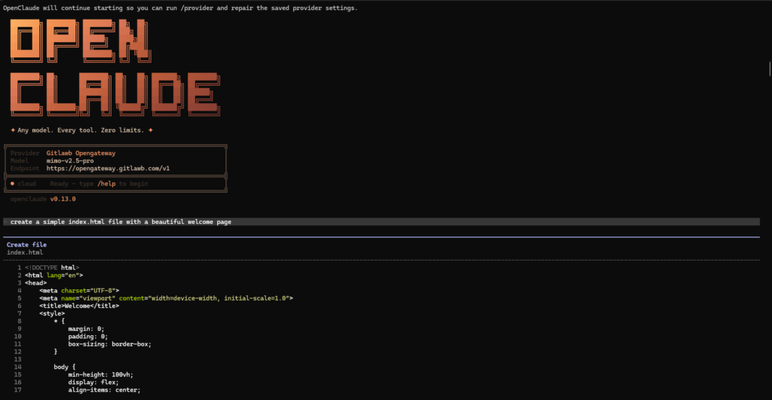
Task: Click the top message about running /provider
Action: pos(180,8)
